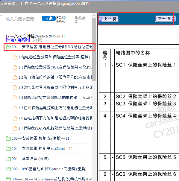This screenshot has height=181, width=179.
Task: Open 1.6在电控箱下方附加继电器支架 document
Action: click(55, 118)
